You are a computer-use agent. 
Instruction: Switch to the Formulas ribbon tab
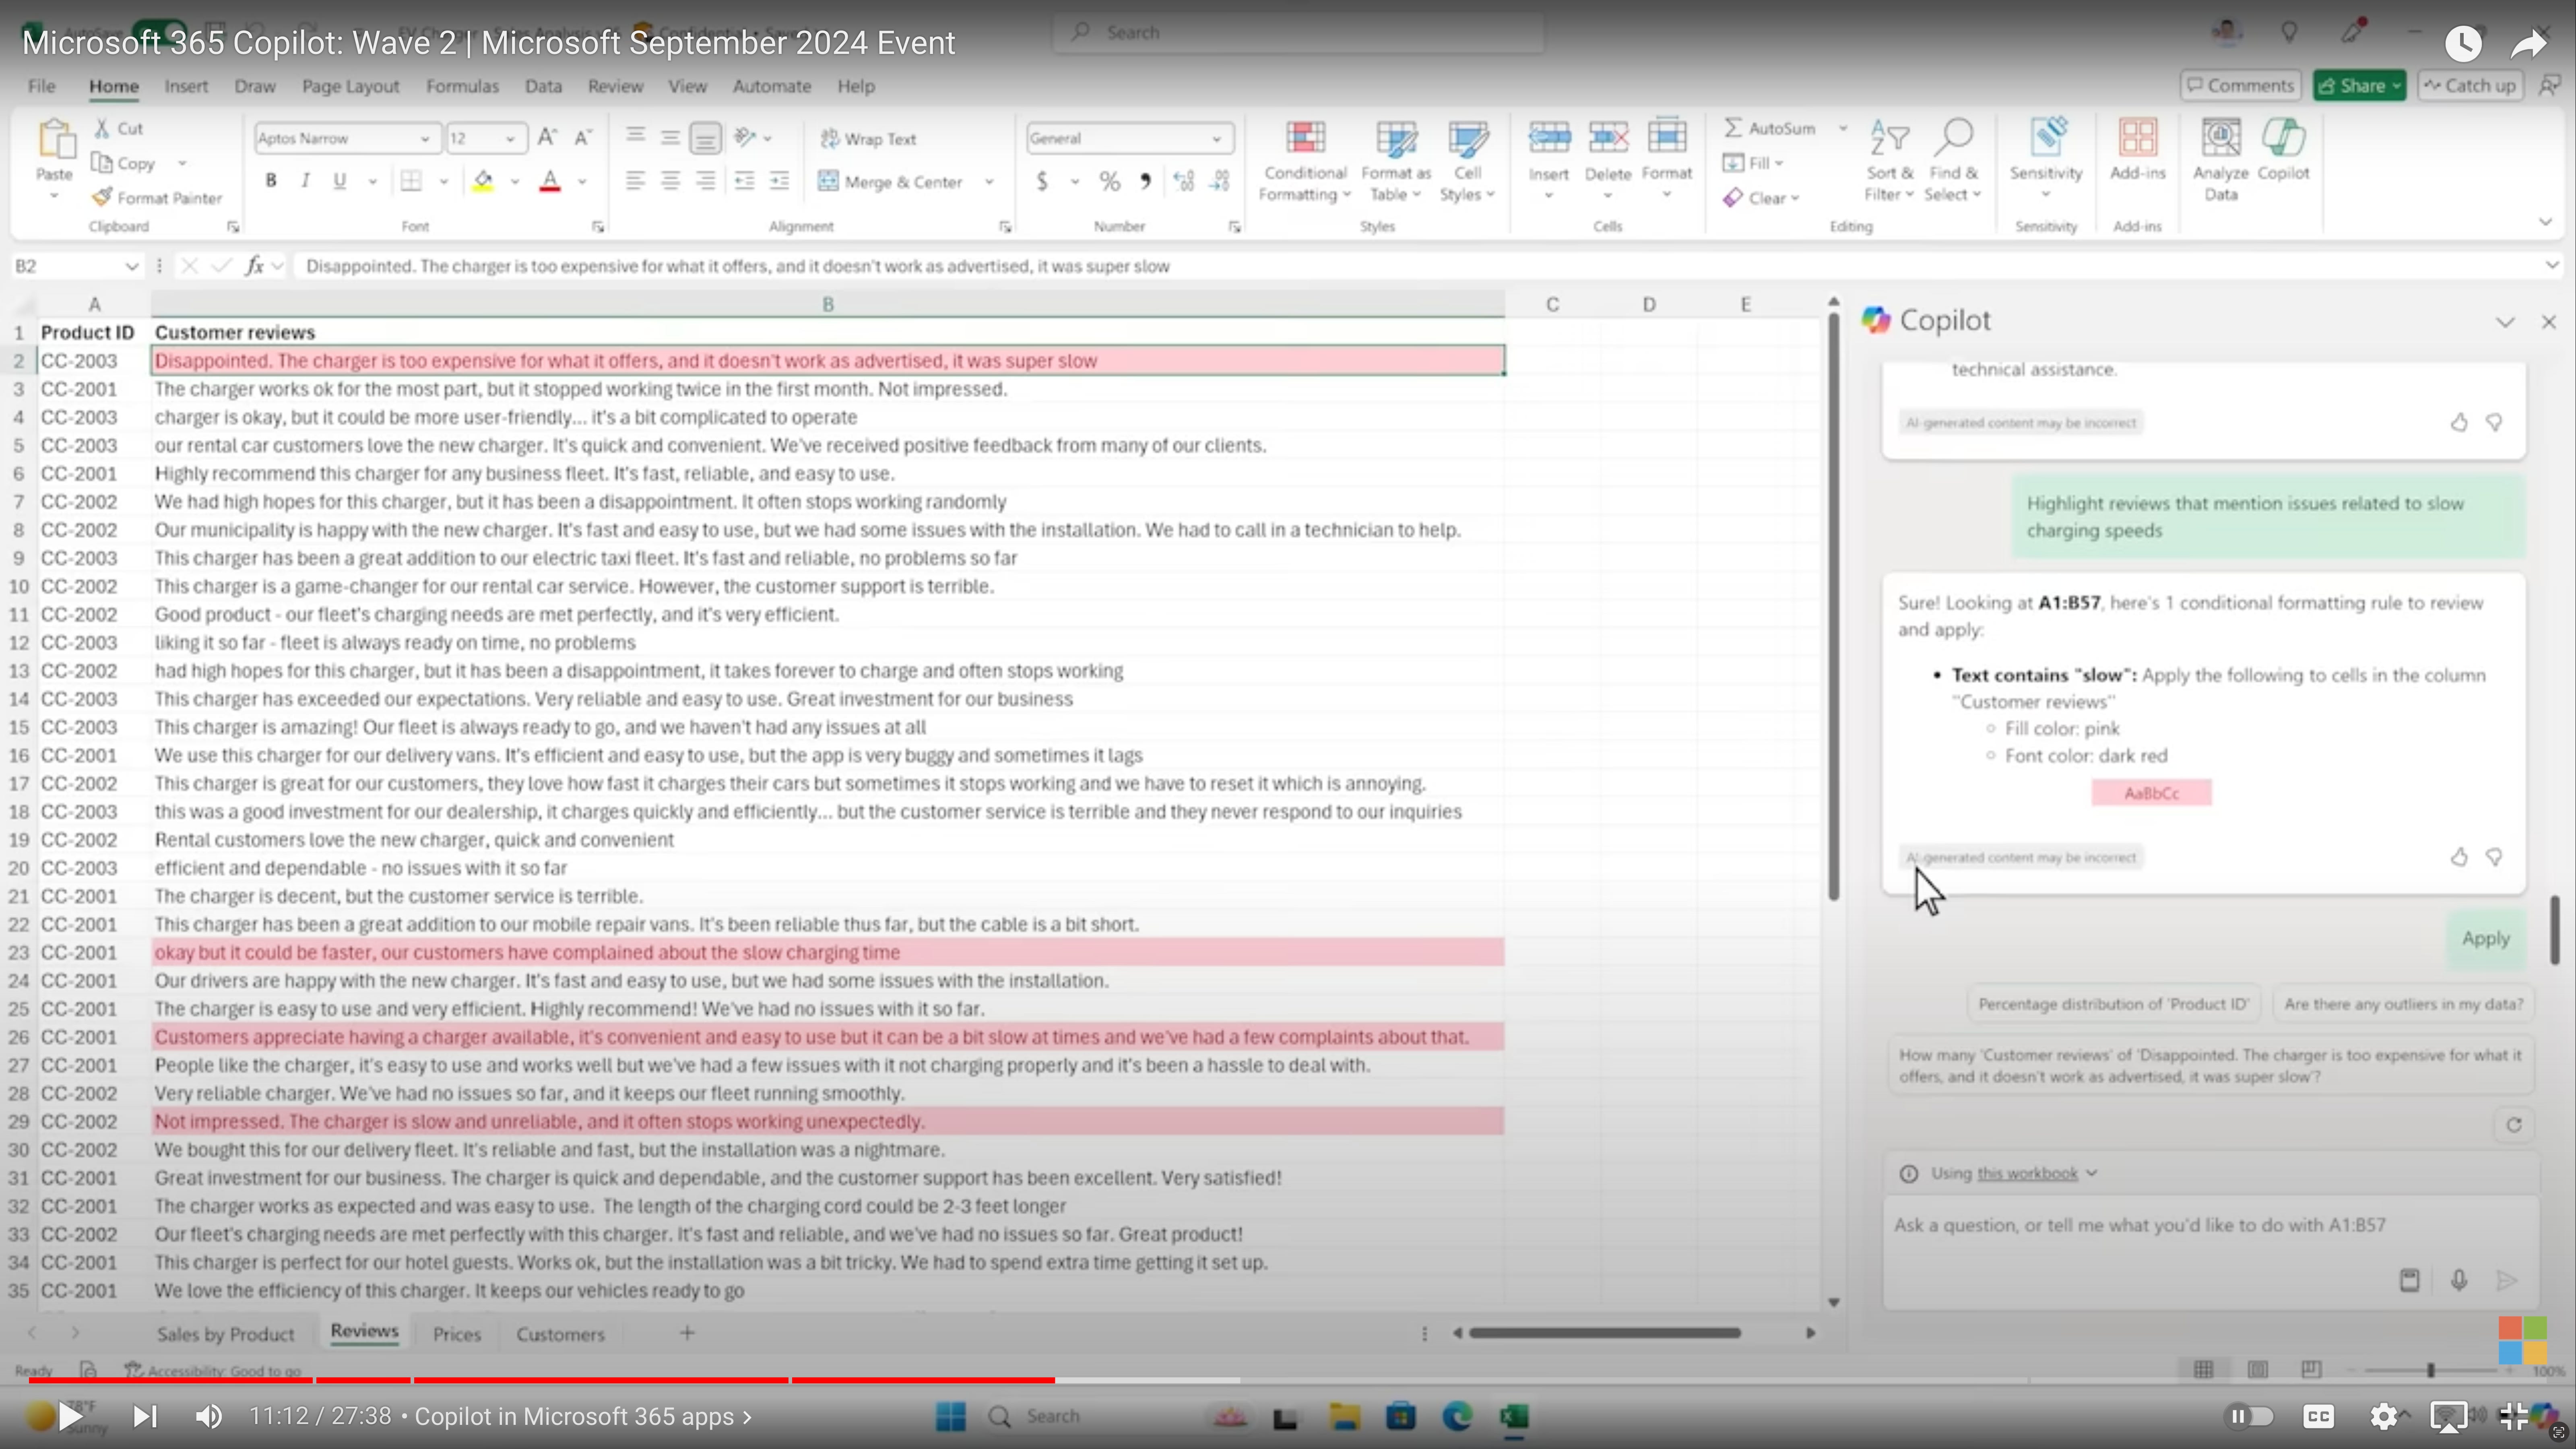[x=462, y=86]
